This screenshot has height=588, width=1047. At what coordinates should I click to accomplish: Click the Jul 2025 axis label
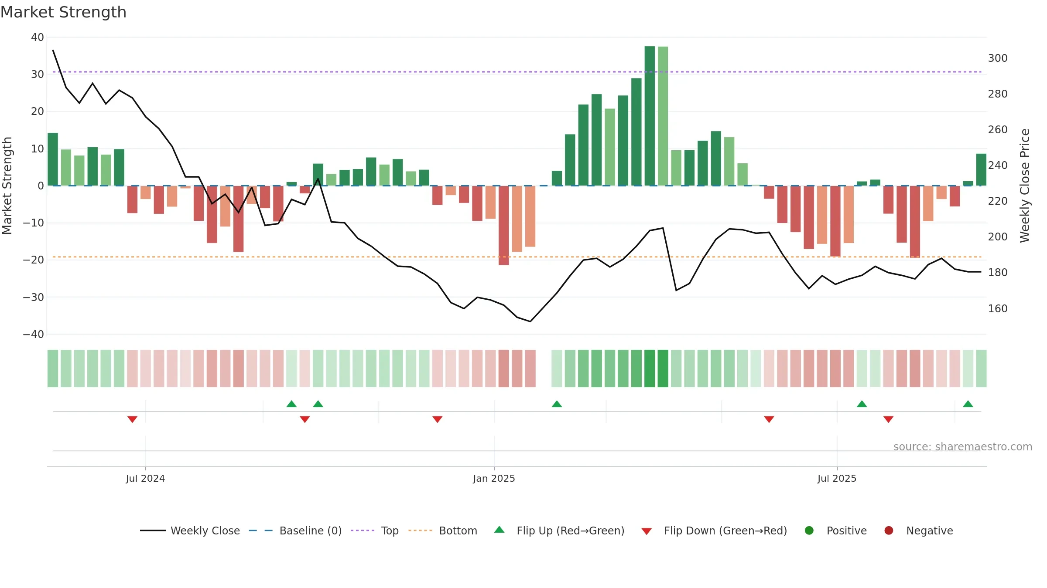[x=837, y=478]
